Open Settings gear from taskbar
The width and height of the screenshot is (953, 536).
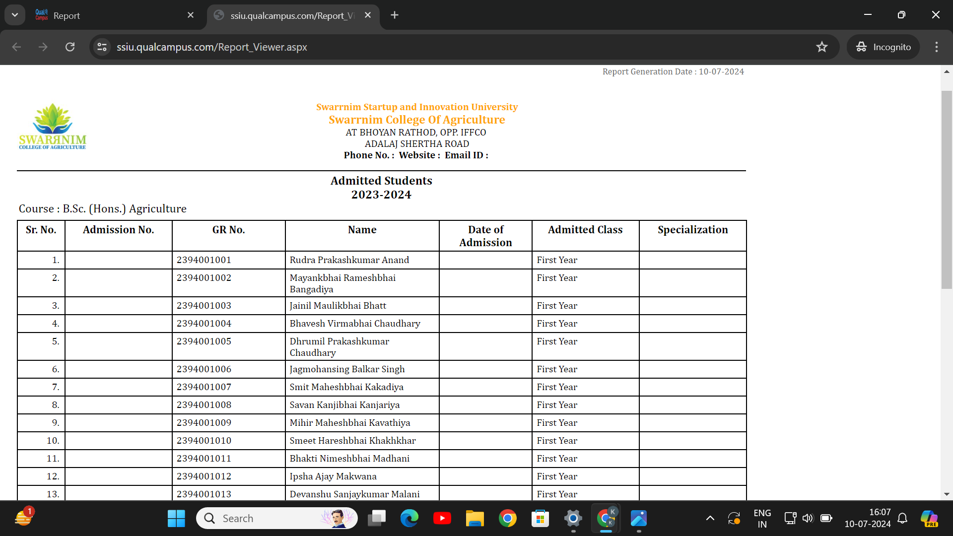coord(573,519)
